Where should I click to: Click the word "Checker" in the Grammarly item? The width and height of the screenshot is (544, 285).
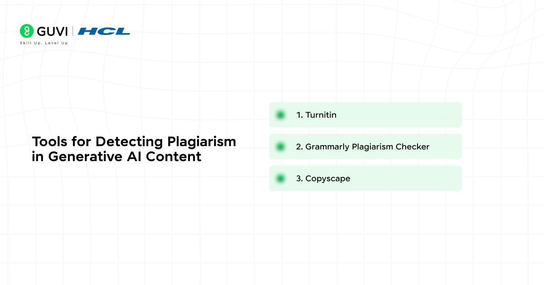[412, 147]
